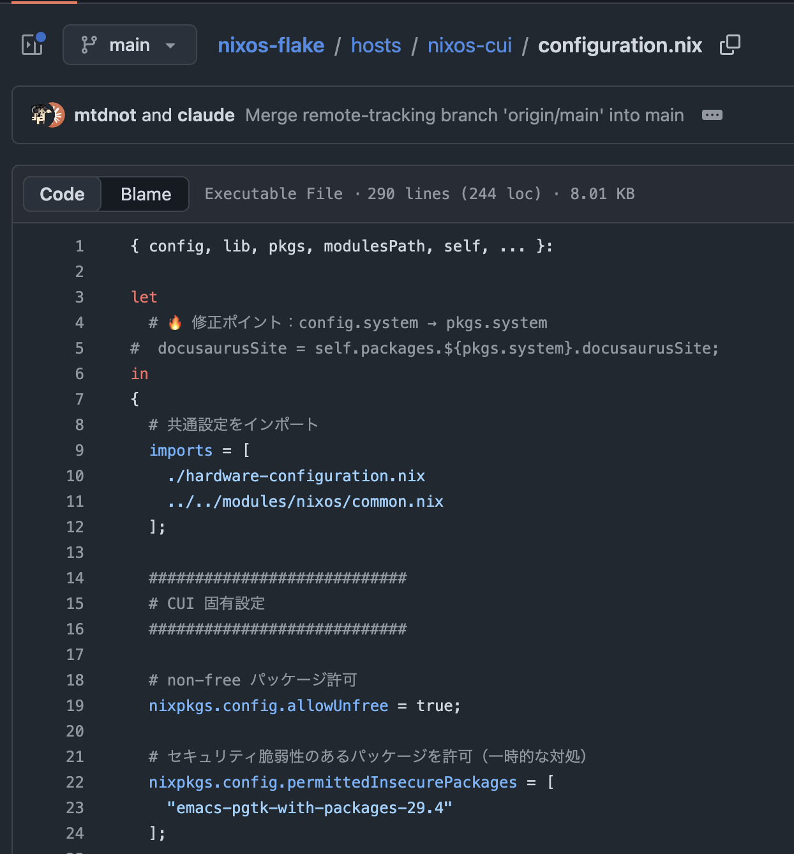This screenshot has height=854, width=794.
Task: Click the nixpkgs.config.allowUnfree text
Action: coord(269,706)
